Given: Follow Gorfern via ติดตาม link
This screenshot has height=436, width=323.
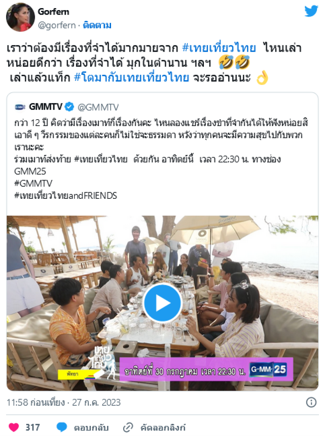Looking at the screenshot, I should pos(97,25).
